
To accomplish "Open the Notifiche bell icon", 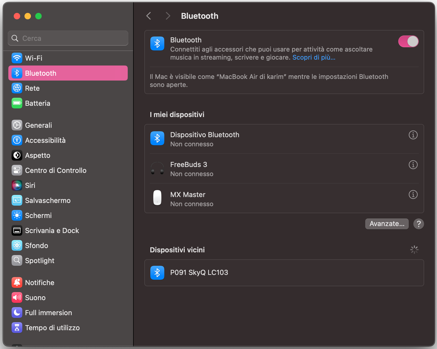I will point(17,282).
